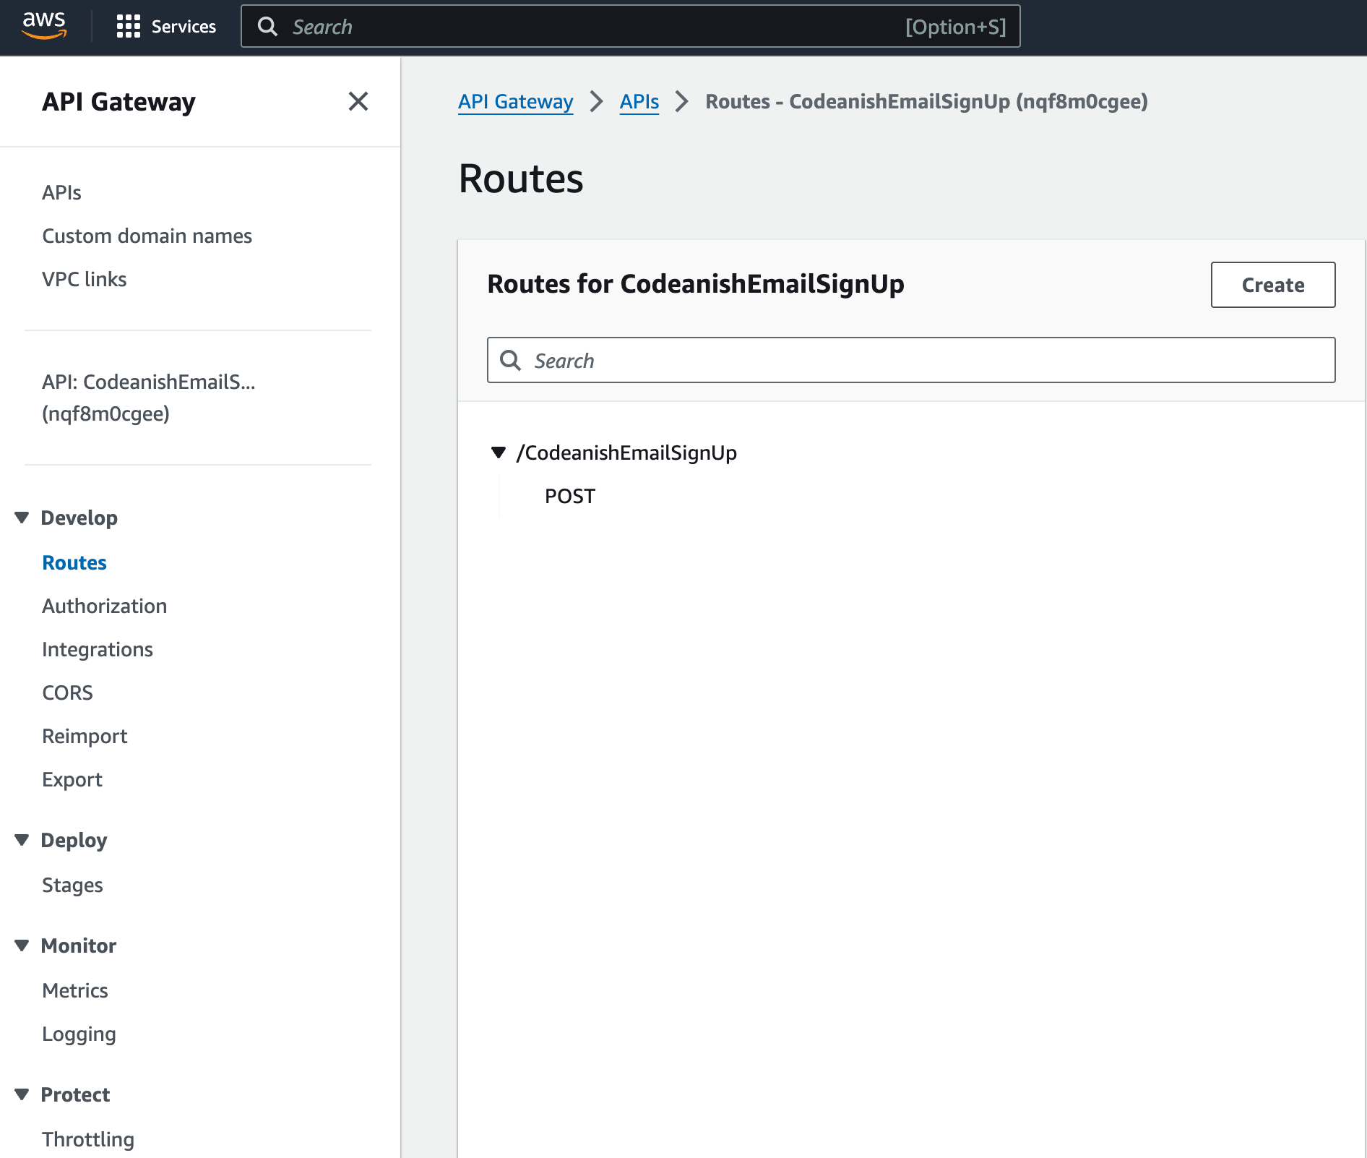Collapse the Develop section

[x=22, y=518]
